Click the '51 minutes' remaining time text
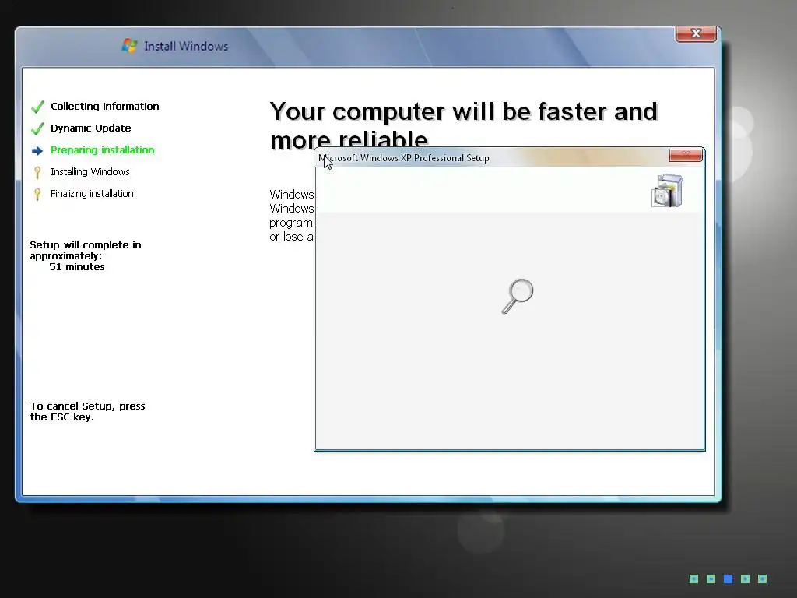797x598 pixels. (77, 267)
